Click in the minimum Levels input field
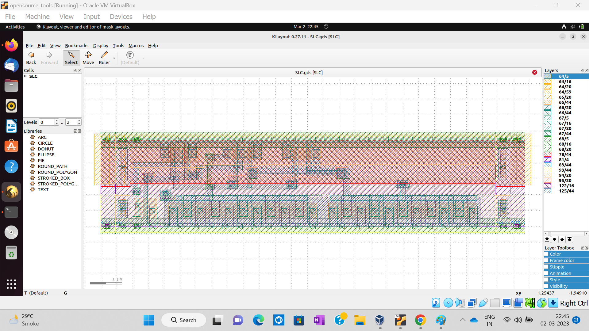Image resolution: width=589 pixels, height=331 pixels. 47,122
